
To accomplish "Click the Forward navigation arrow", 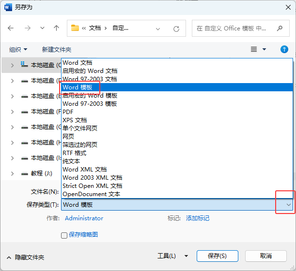I will [28, 28].
